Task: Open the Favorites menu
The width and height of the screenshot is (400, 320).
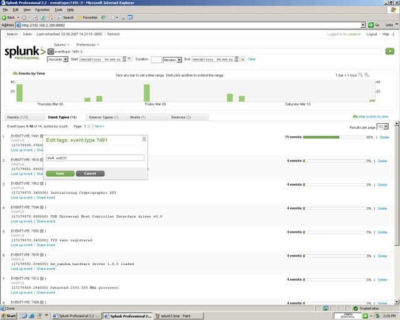Action: click(42, 10)
